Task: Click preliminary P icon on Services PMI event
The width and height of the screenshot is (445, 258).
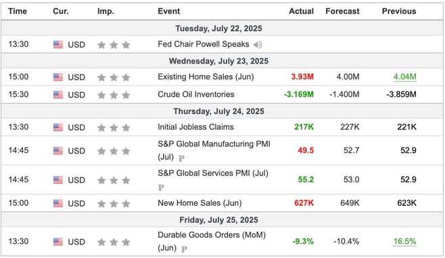Action: (x=161, y=188)
